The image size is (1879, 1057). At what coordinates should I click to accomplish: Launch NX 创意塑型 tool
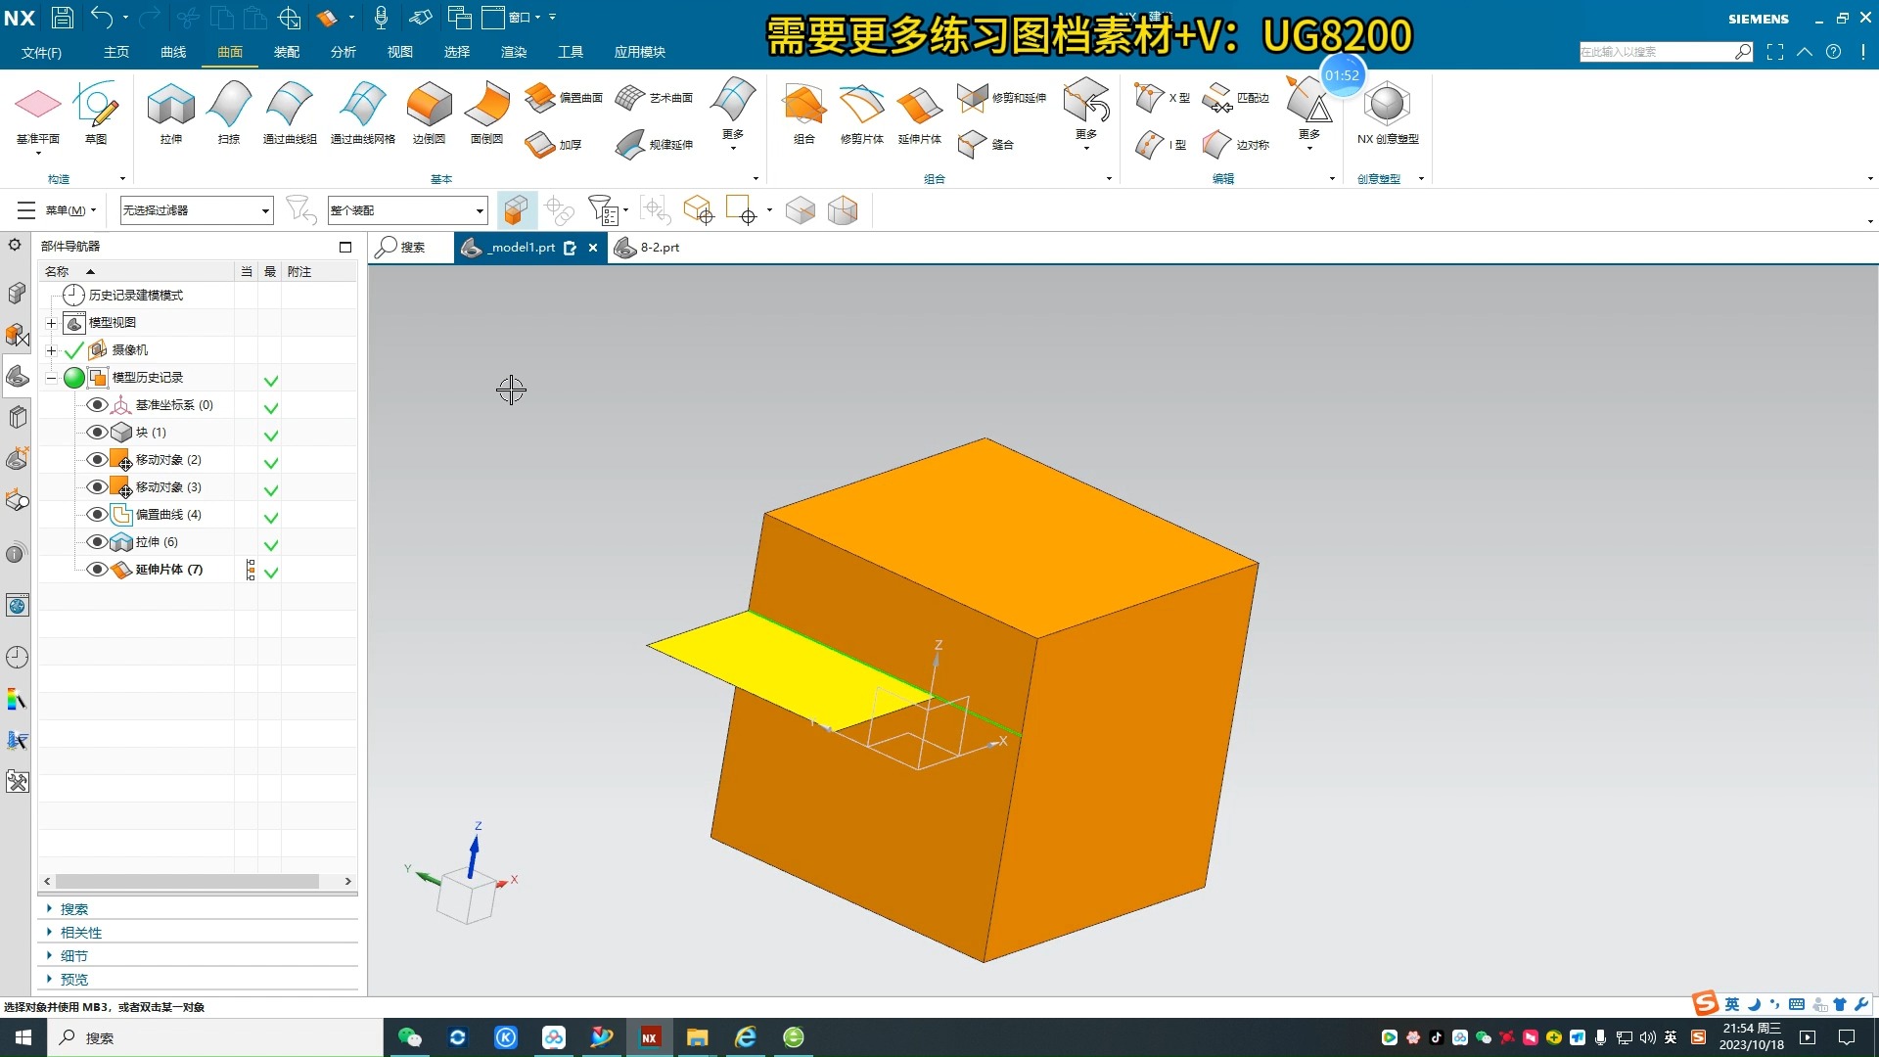coord(1388,114)
